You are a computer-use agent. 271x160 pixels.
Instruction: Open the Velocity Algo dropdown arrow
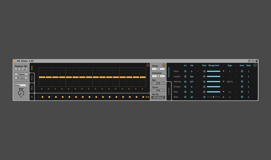coord(224,81)
